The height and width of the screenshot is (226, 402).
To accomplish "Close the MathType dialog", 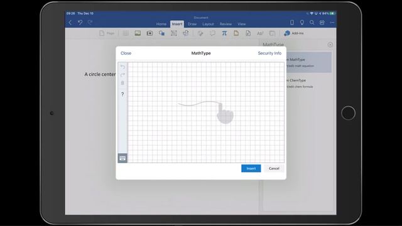I will coord(126,53).
